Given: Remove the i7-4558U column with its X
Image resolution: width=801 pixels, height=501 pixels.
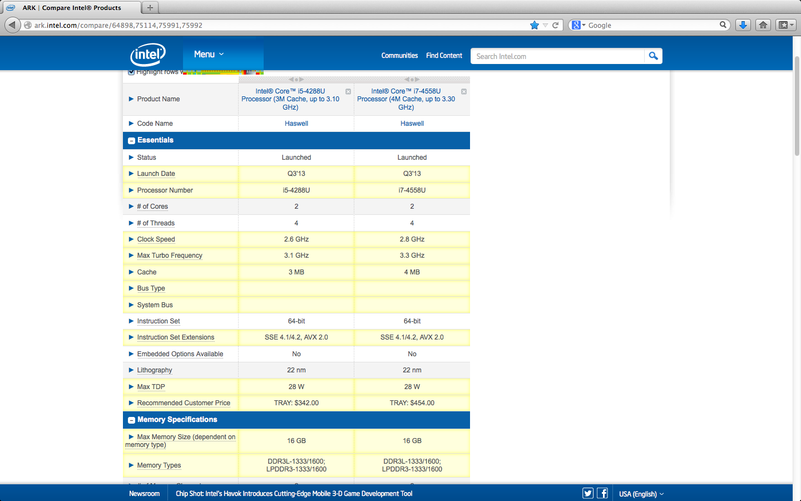Looking at the screenshot, I should point(464,91).
